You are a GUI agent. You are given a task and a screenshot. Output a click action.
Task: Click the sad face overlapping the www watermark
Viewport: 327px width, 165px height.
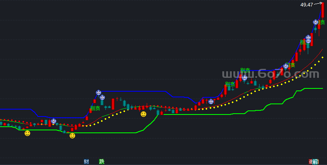click(244, 78)
